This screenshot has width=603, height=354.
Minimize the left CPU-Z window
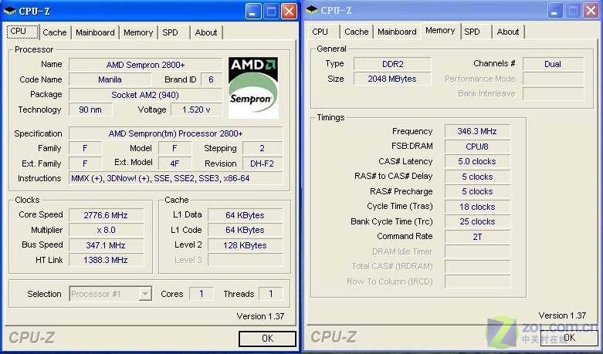click(x=252, y=12)
